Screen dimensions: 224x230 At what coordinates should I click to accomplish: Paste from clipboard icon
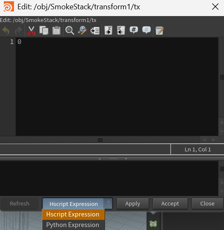56,30
